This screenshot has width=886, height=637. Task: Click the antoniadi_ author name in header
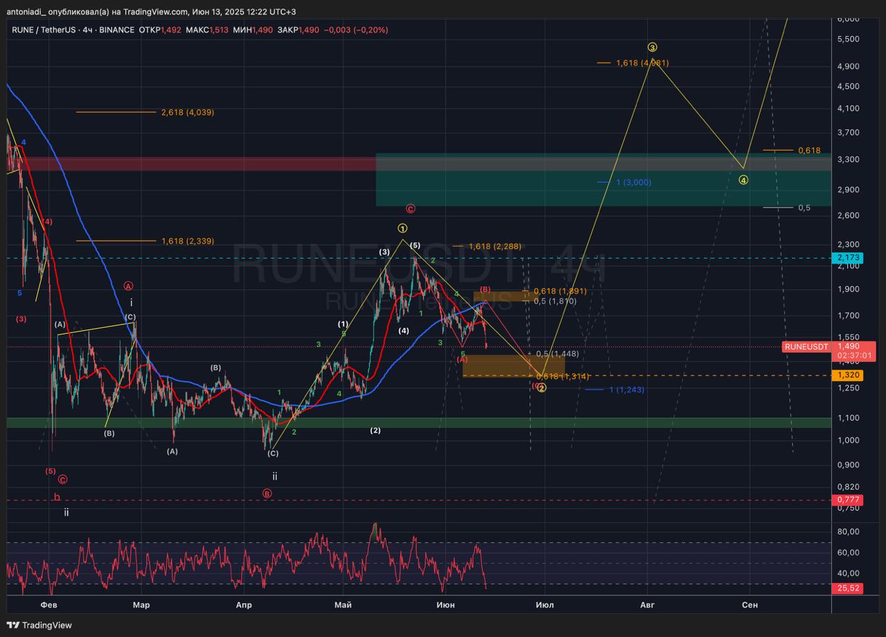pyautogui.click(x=26, y=12)
